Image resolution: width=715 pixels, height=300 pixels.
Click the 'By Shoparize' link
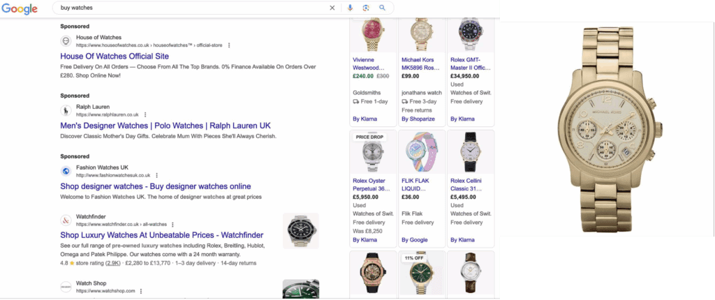[x=418, y=119]
